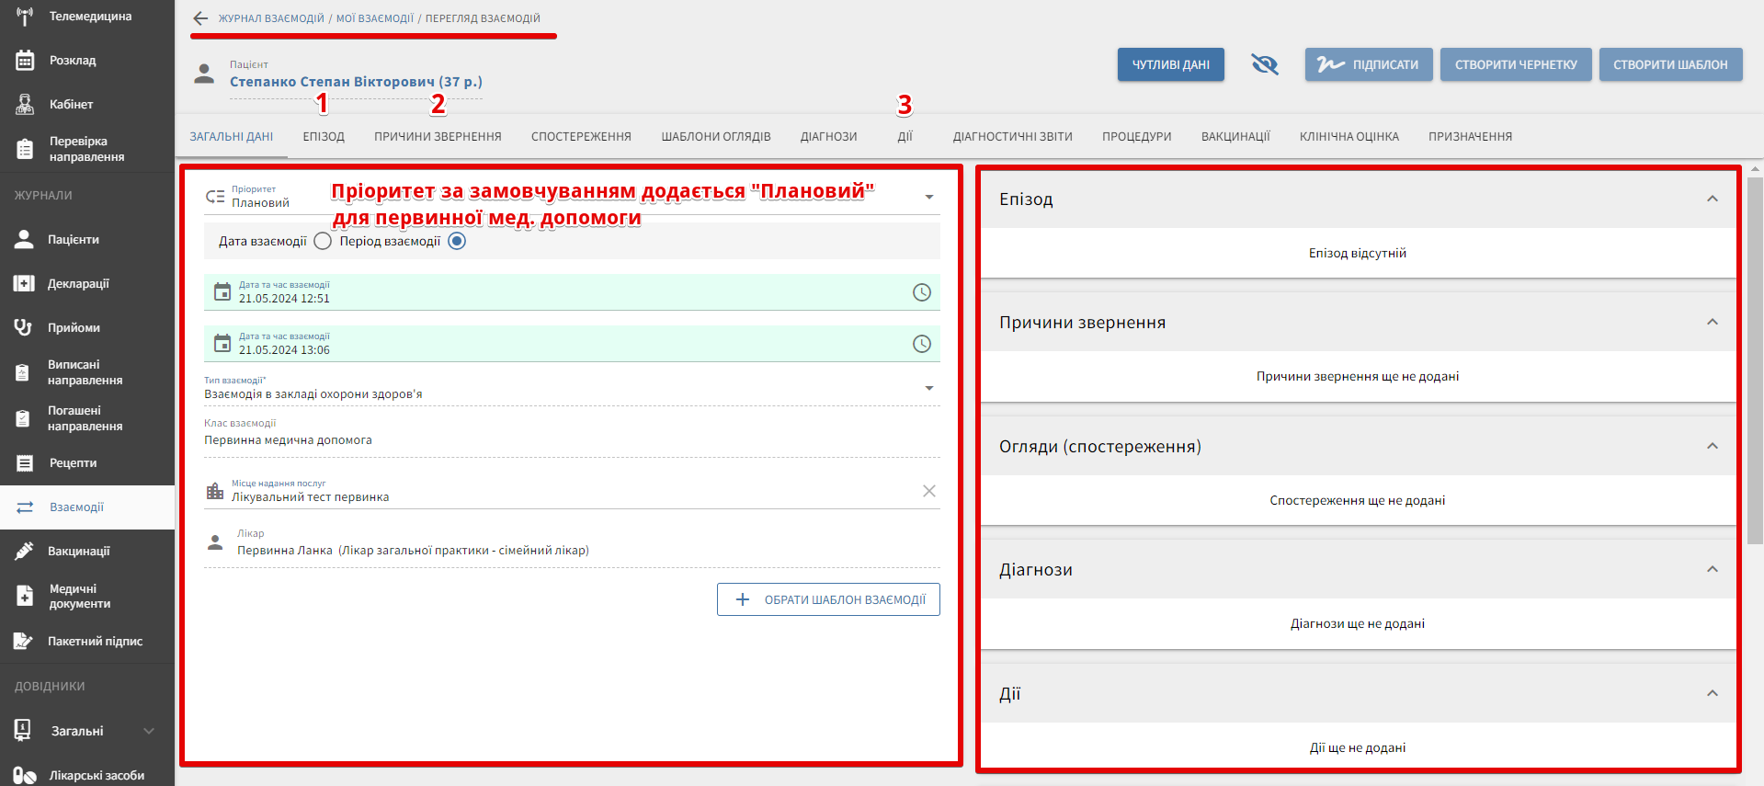Open the Пріоритет dropdown

point(928,197)
